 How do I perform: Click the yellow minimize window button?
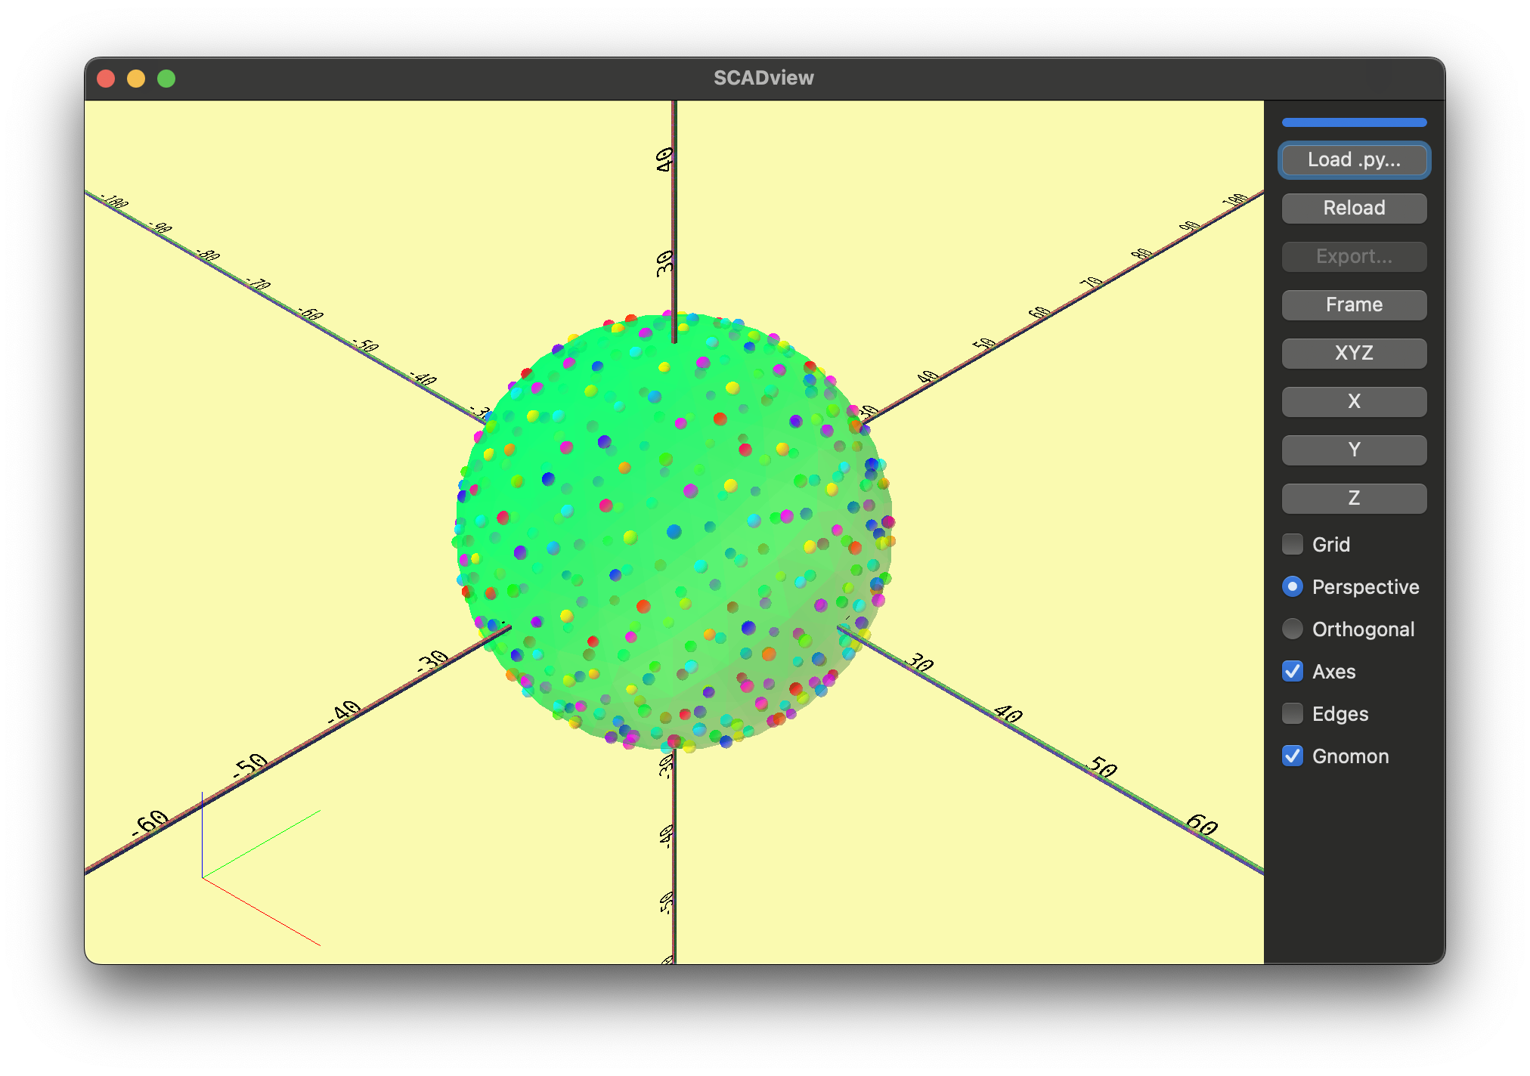coord(136,79)
